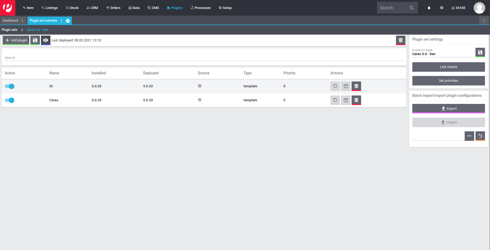Select the Plugin set overview tab
This screenshot has height=250, width=490.
coord(43,21)
